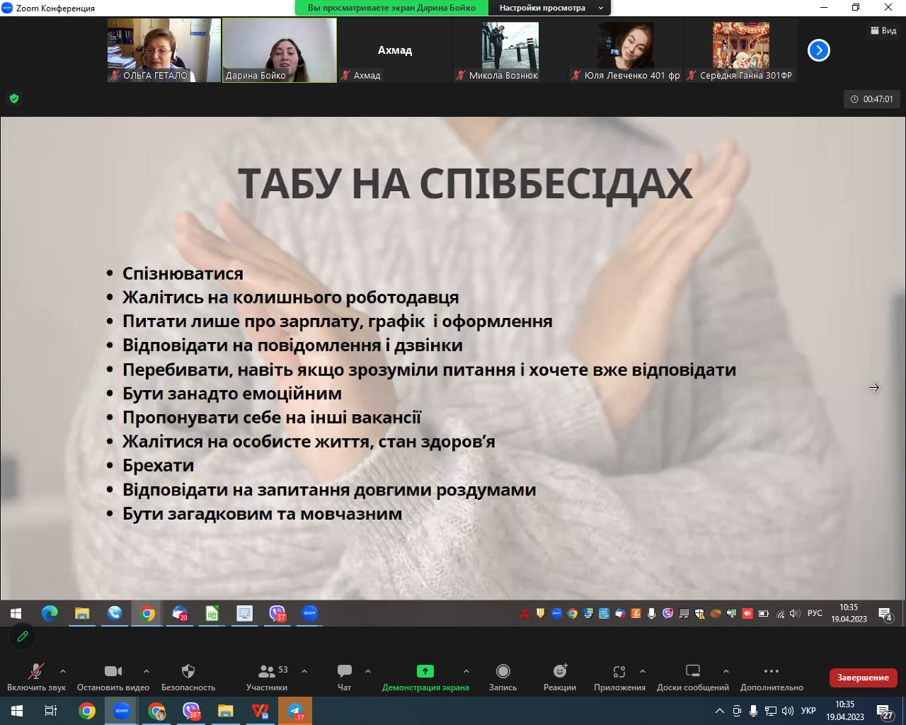This screenshot has height=725, width=906.
Task: Click the green pencil annotation icon
Action: [23, 636]
